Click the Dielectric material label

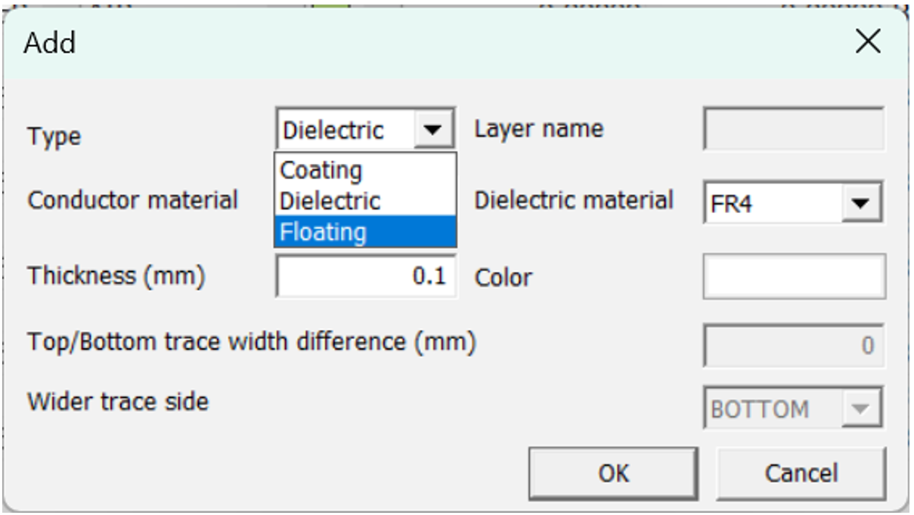(574, 200)
